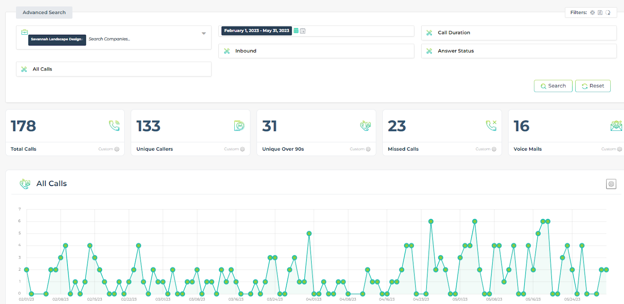Remove the Savannah Landscape Design company tag
Image resolution: width=624 pixels, height=304 pixels.
pyautogui.click(x=83, y=39)
